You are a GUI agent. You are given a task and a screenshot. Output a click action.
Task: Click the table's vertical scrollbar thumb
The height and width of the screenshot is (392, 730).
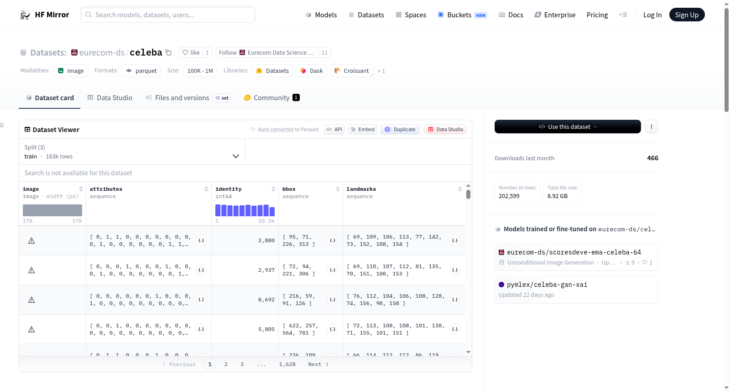[x=468, y=194]
